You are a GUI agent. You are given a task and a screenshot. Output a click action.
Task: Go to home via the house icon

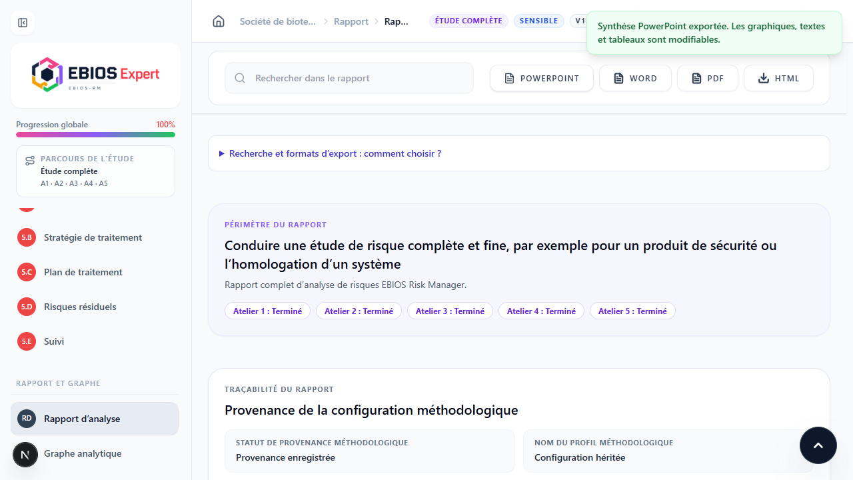click(219, 21)
